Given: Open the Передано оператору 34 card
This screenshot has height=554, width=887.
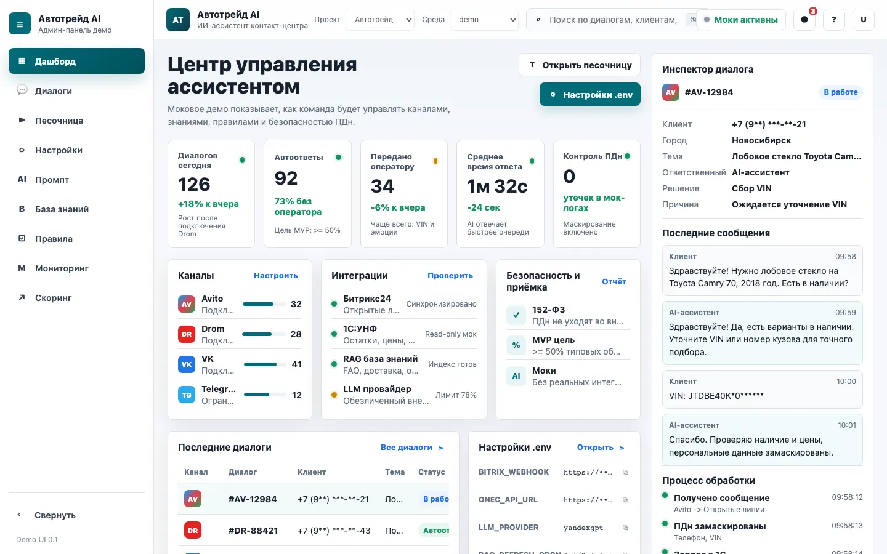Looking at the screenshot, I should [x=404, y=194].
